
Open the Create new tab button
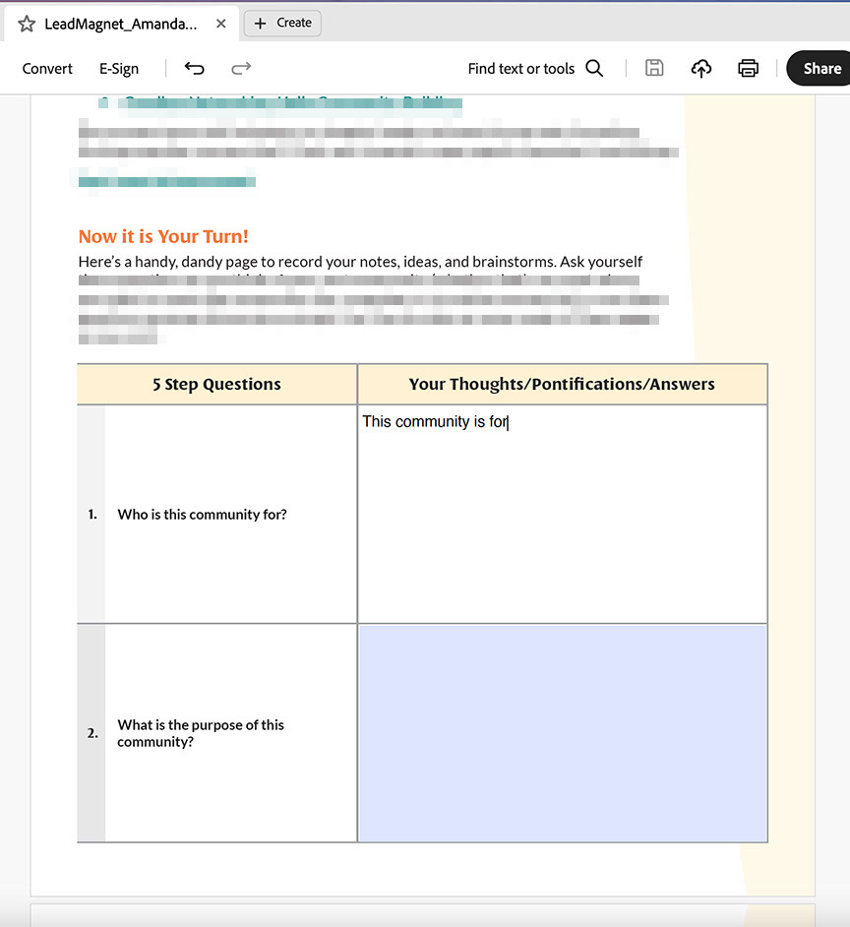[x=282, y=23]
